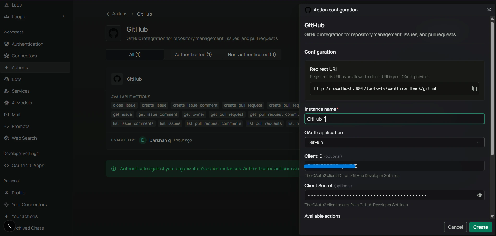Toggle Client Secret visibility eye icon

click(480, 195)
